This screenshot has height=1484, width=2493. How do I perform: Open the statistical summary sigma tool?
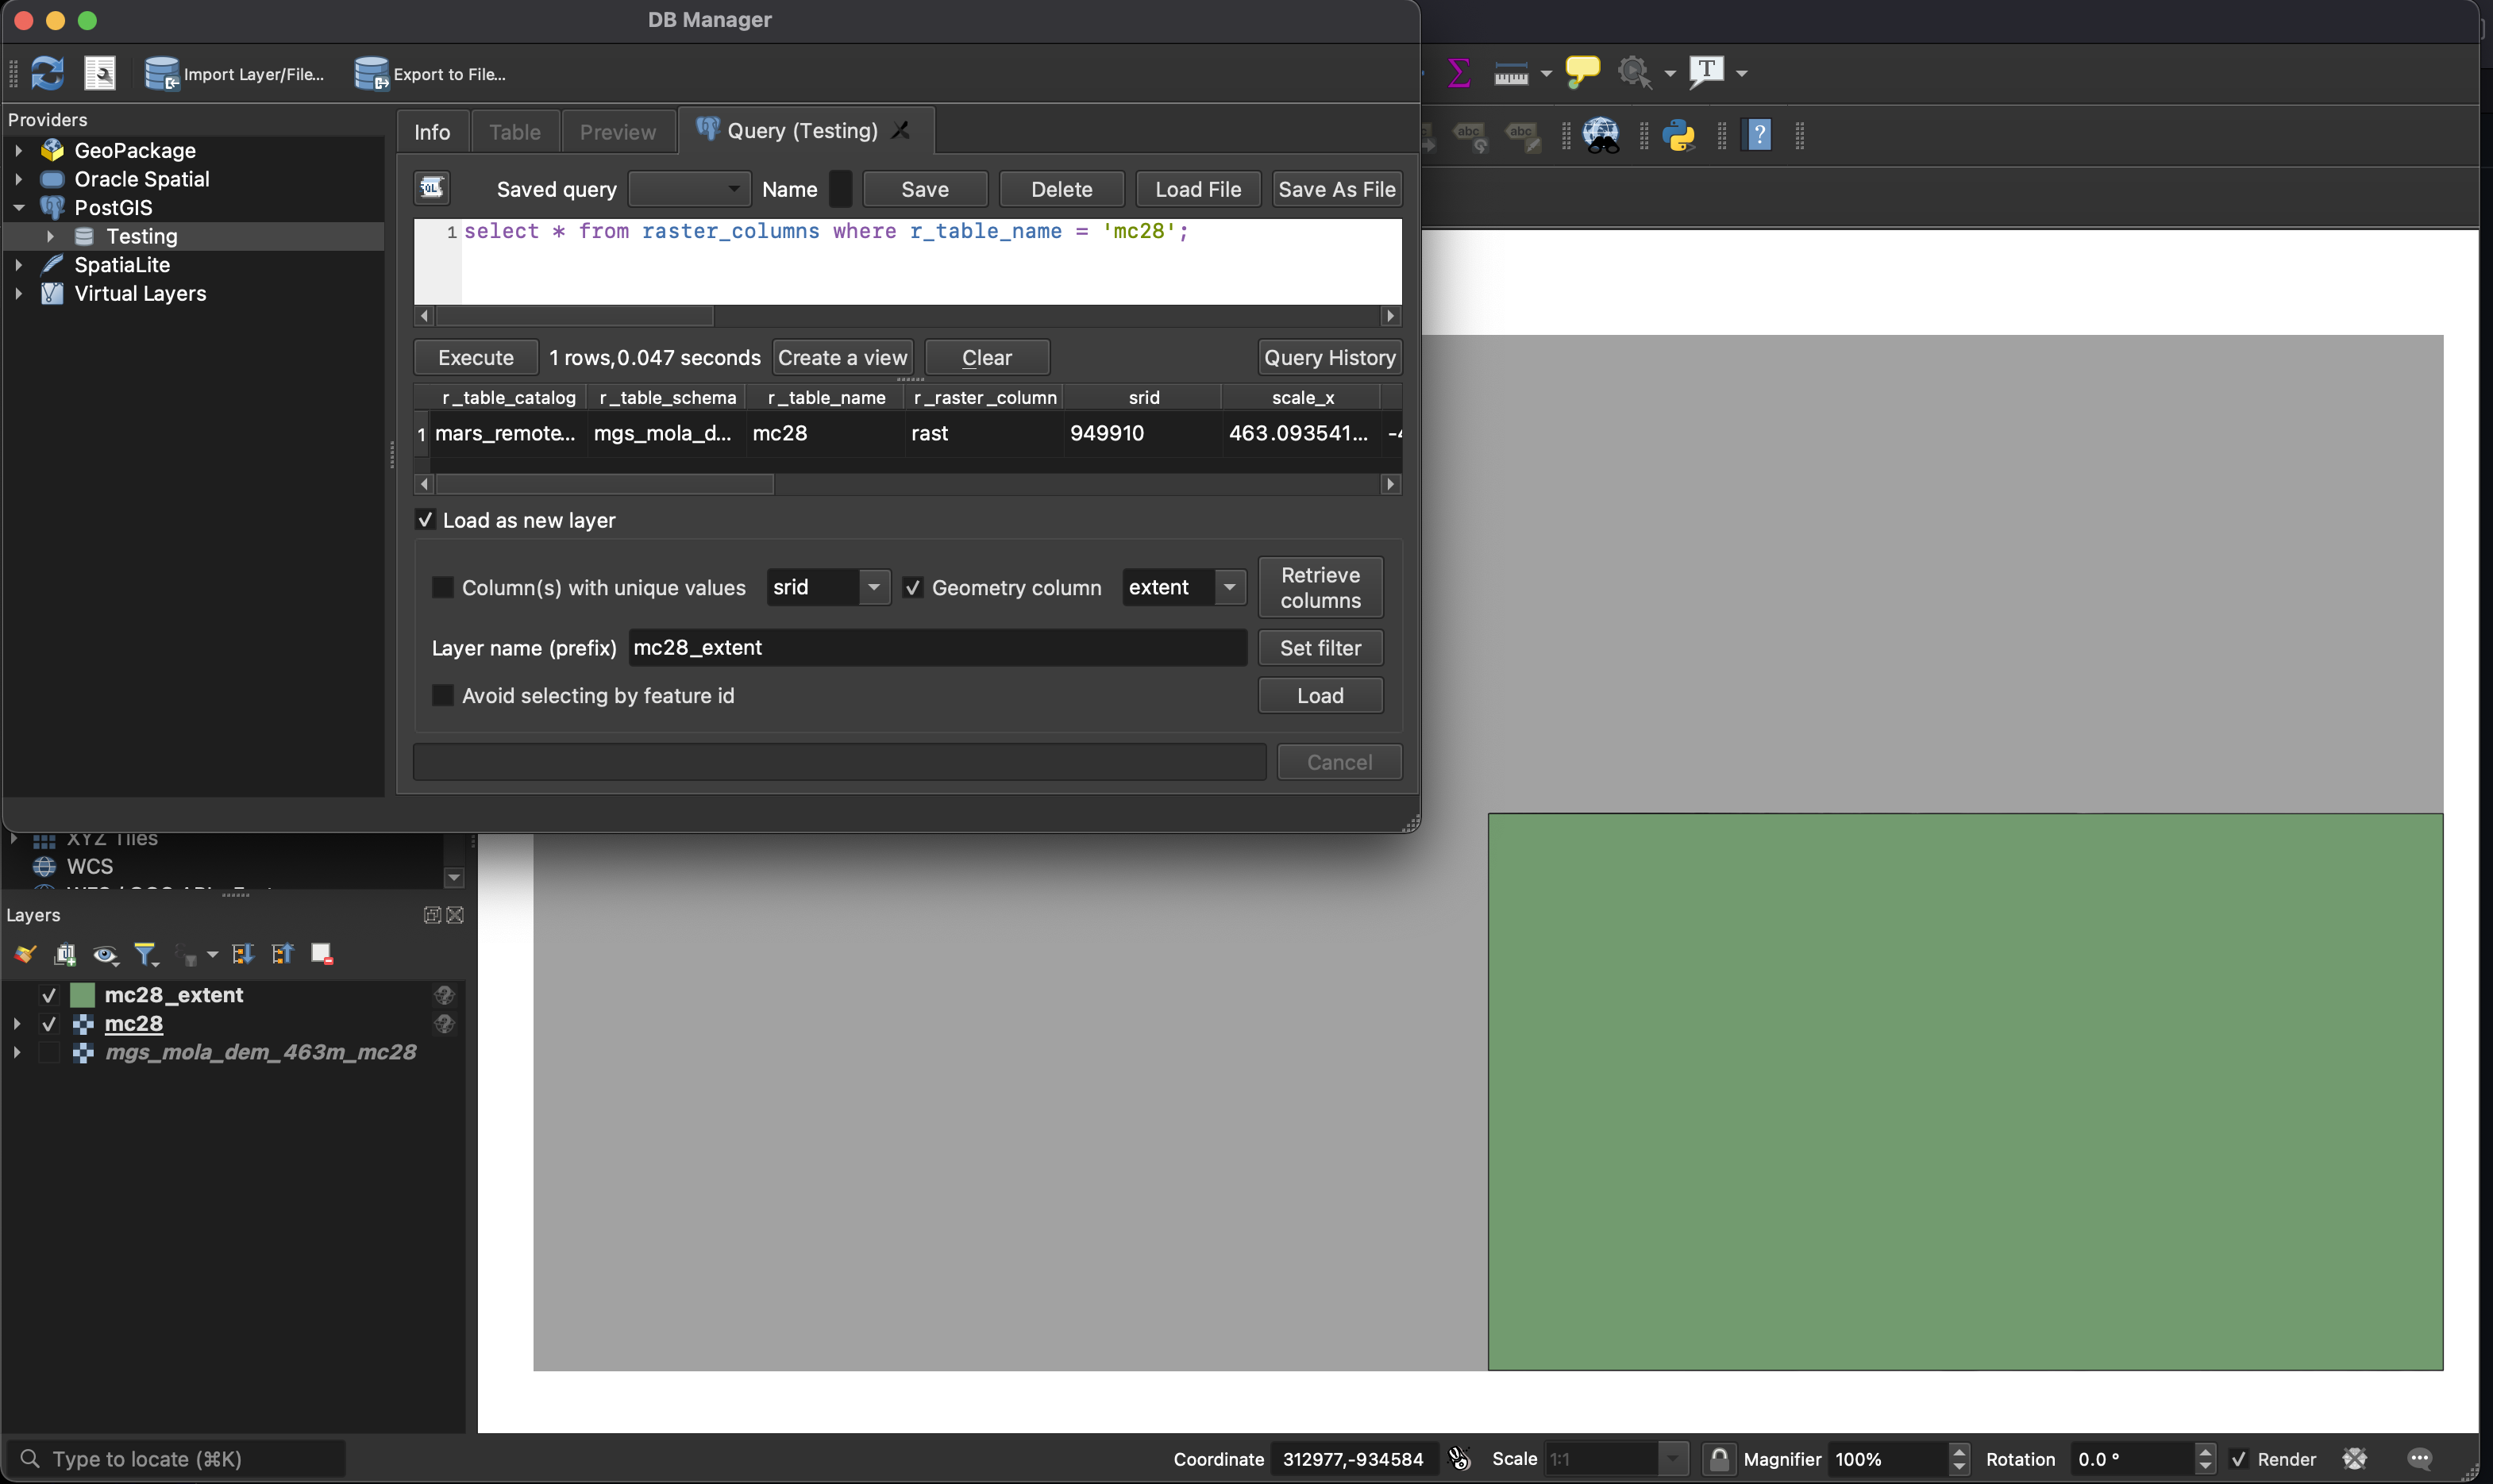pos(1458,72)
